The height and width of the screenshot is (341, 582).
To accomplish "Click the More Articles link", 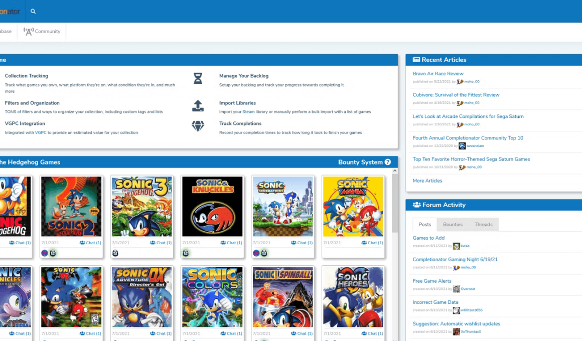I will point(427,181).
